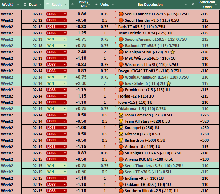Click basketball icon beside Auburn +8
220x194 pixels.
coord(121,147)
